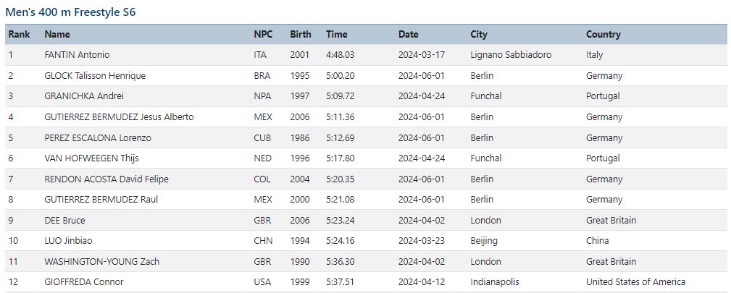This screenshot has height=293, width=731.
Task: Click the City column header
Action: tap(479, 35)
